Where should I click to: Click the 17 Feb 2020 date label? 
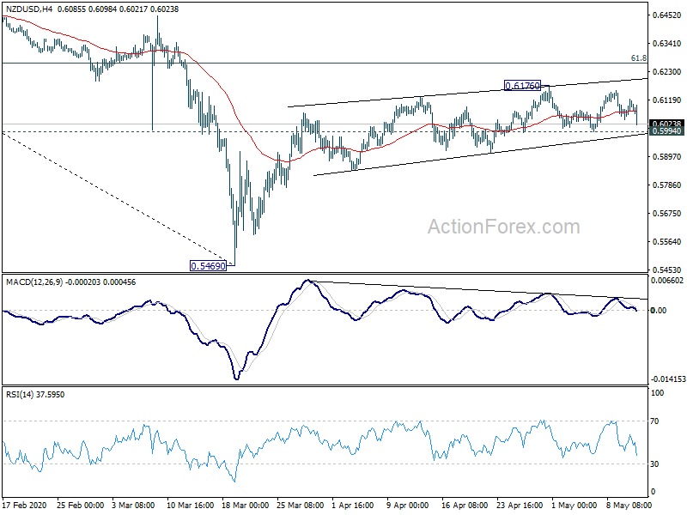coord(25,505)
